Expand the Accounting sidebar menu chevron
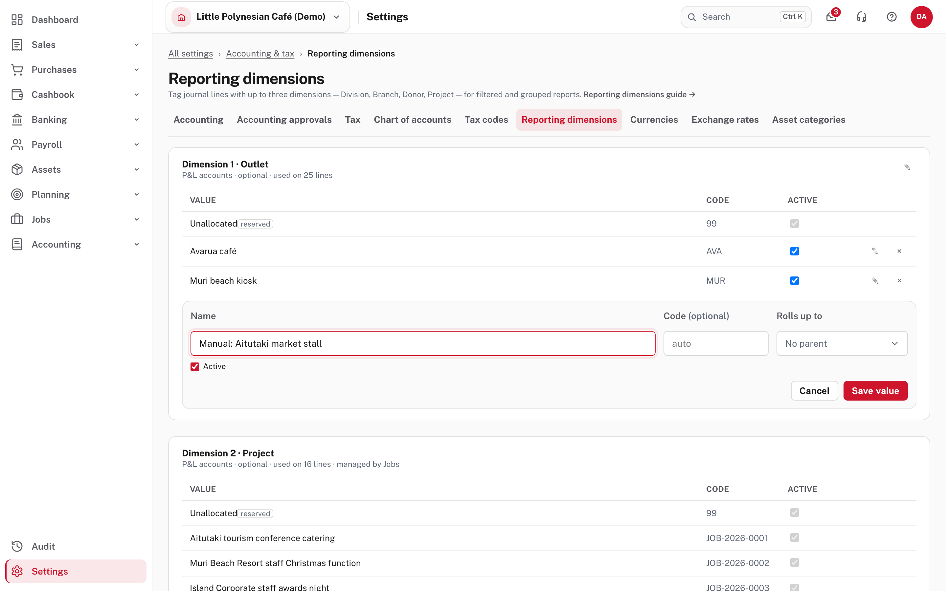 tap(136, 244)
